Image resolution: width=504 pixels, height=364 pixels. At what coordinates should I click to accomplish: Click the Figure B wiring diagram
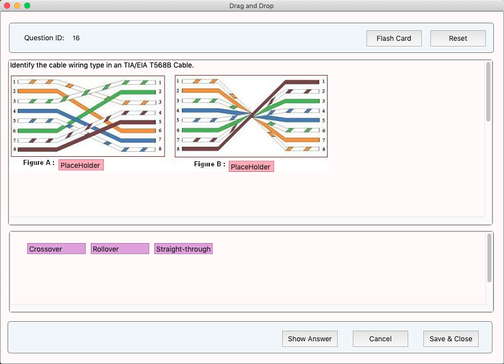click(x=252, y=113)
